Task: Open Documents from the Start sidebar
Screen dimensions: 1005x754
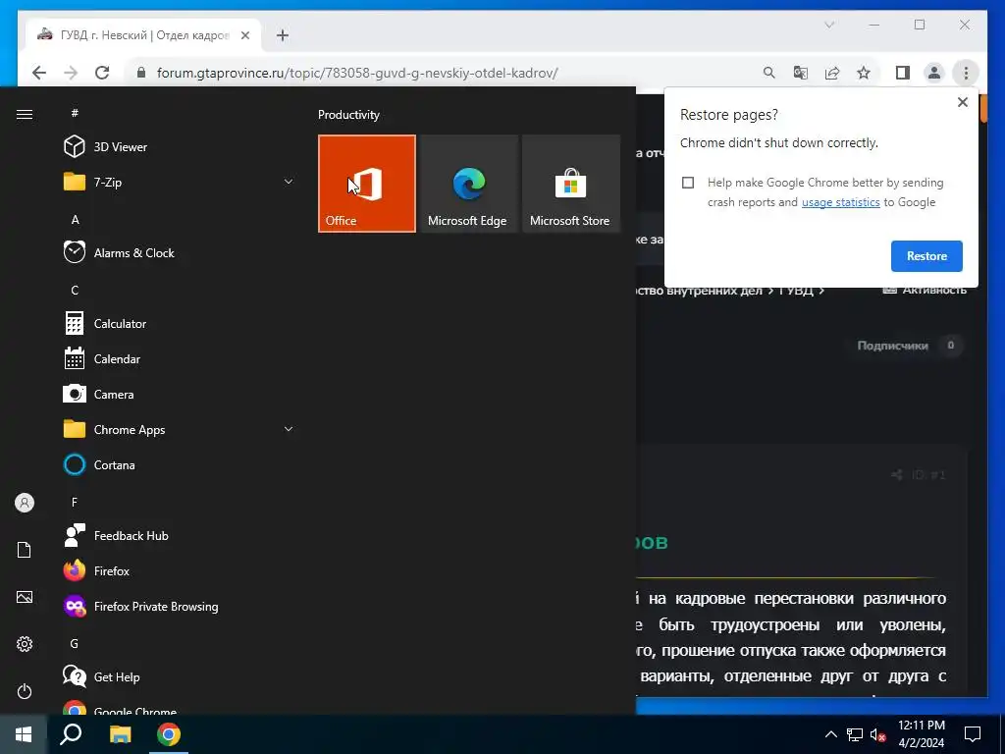Action: [25, 550]
